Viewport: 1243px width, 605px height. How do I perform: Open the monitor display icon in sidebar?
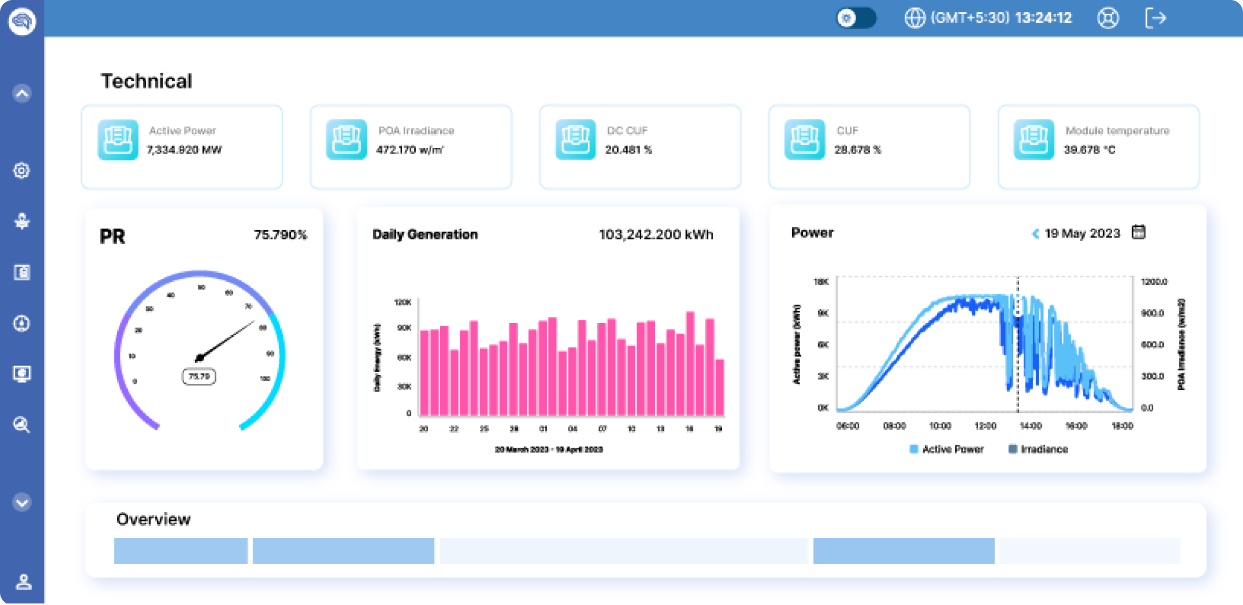[x=22, y=374]
